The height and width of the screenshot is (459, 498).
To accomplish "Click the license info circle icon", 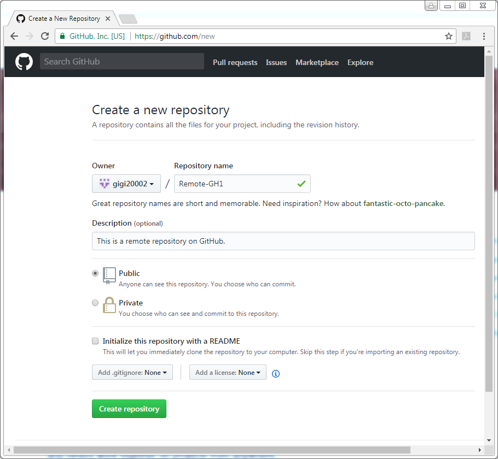I will 276,373.
